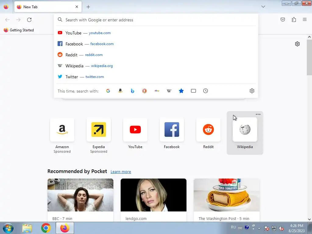Search this time with DuckDuckGo icon
312x234 pixels.
[x=145, y=91]
